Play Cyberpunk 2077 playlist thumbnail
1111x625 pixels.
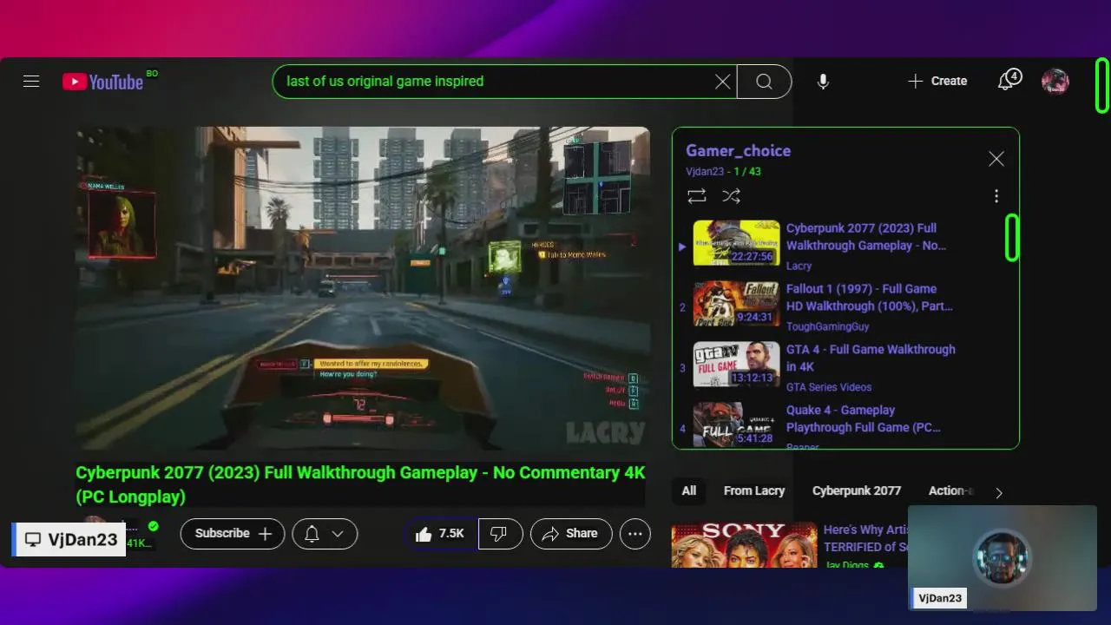click(x=736, y=242)
